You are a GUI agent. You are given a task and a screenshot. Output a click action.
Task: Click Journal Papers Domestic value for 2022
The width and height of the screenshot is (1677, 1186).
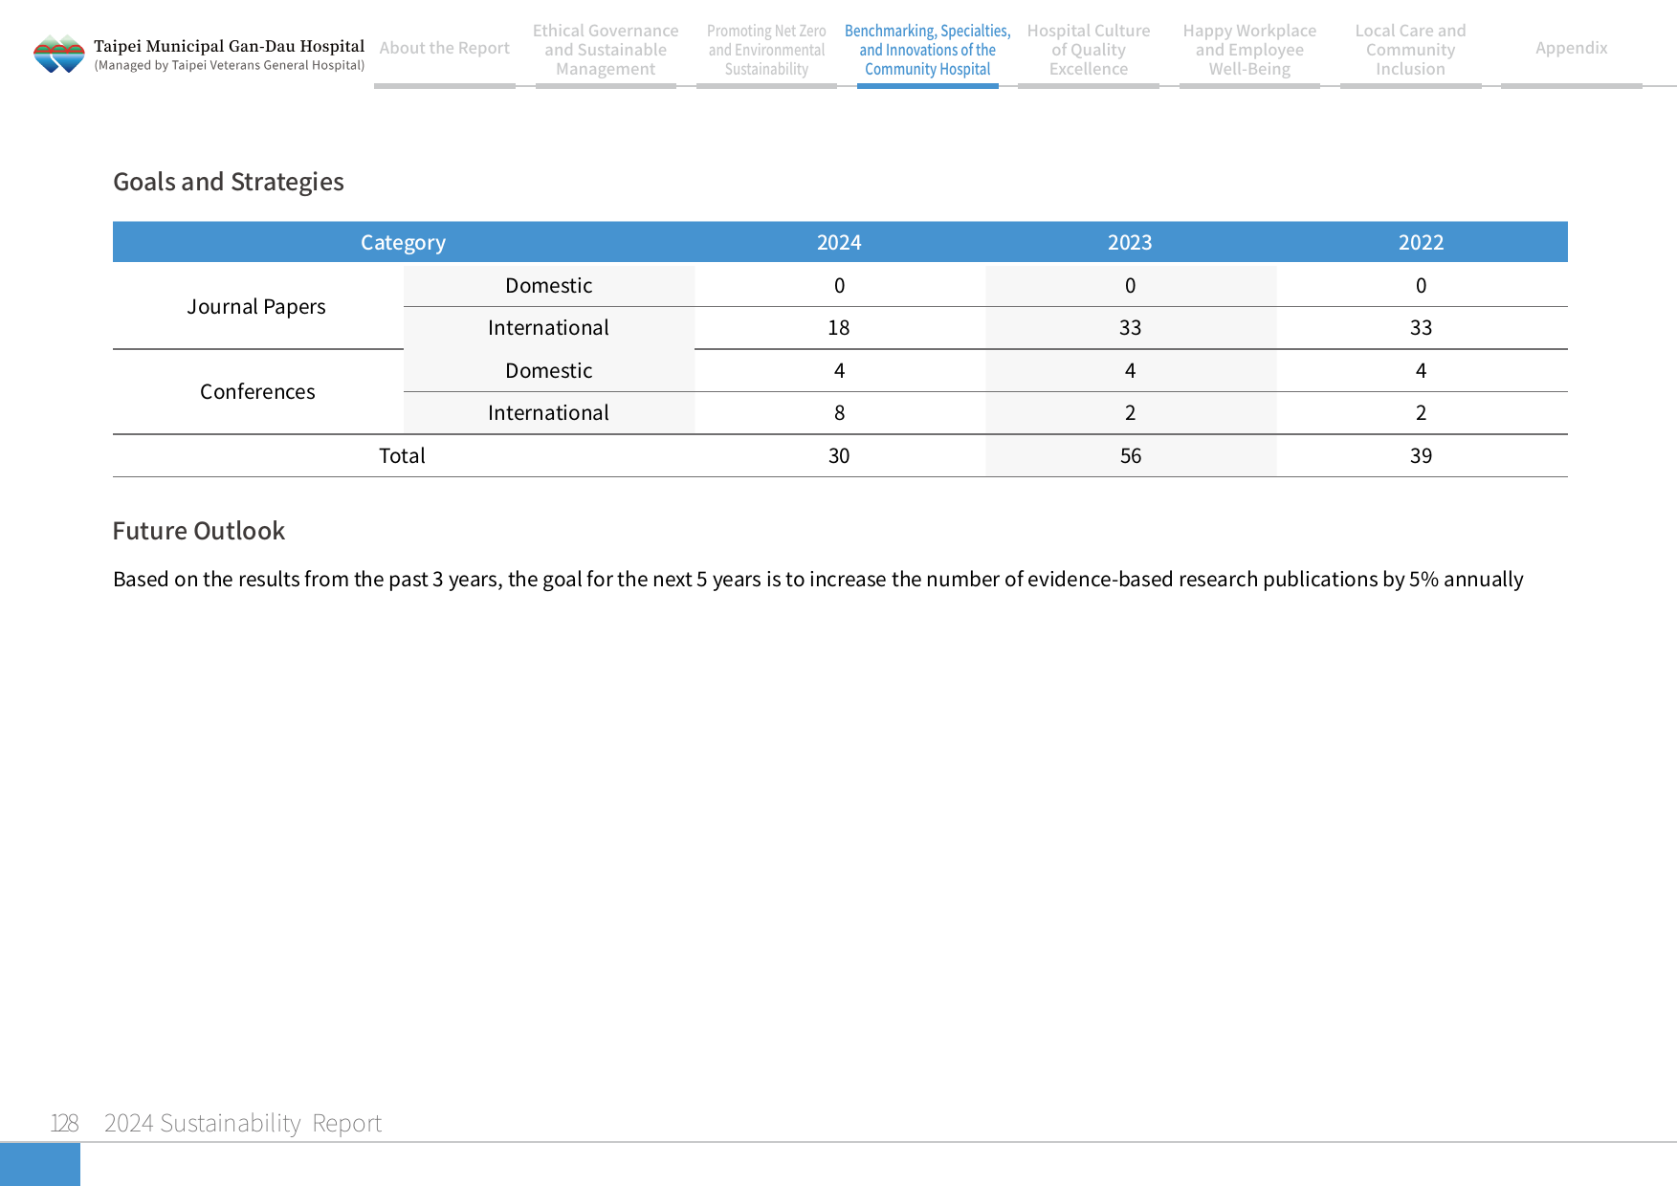click(1421, 285)
